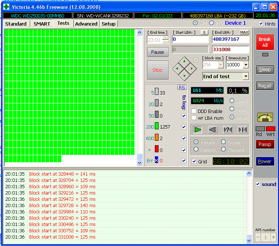Click the MAX End LBA button
The image size is (279, 246).
(x=244, y=33)
